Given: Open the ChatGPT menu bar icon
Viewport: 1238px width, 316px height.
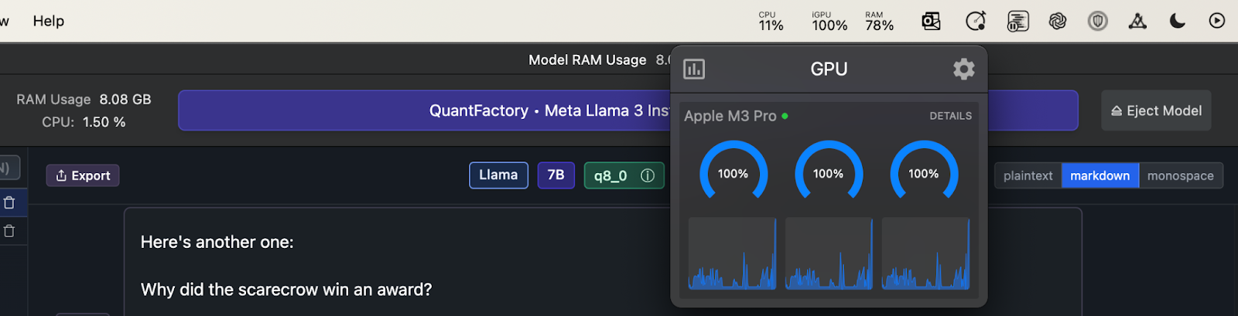Looking at the screenshot, I should 1058,21.
